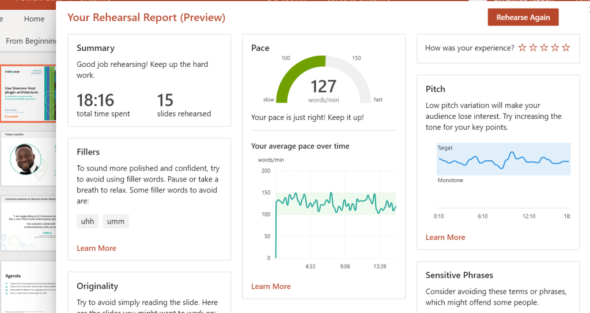Select the Today's speaker slide thumbnail
This screenshot has width=590, height=313.
coord(28,156)
